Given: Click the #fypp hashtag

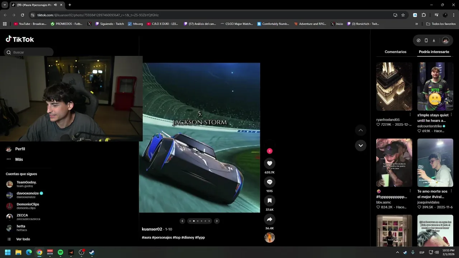Looking at the screenshot, I should point(200,238).
